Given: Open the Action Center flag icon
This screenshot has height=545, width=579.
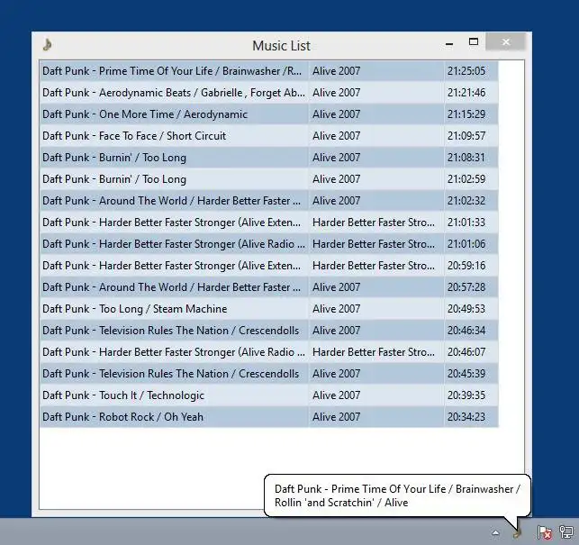Looking at the screenshot, I should 544,532.
